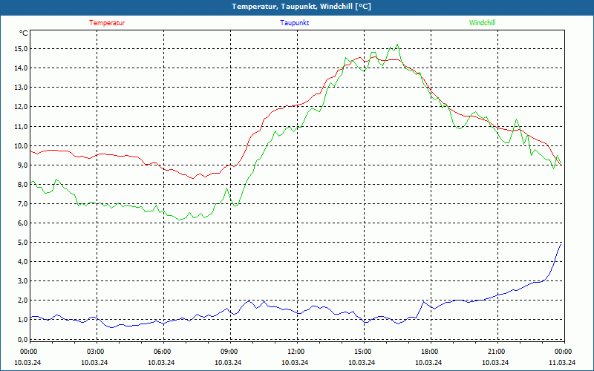The image size is (594, 371).
Task: Click the 09:00 time label
Action: tap(229, 352)
